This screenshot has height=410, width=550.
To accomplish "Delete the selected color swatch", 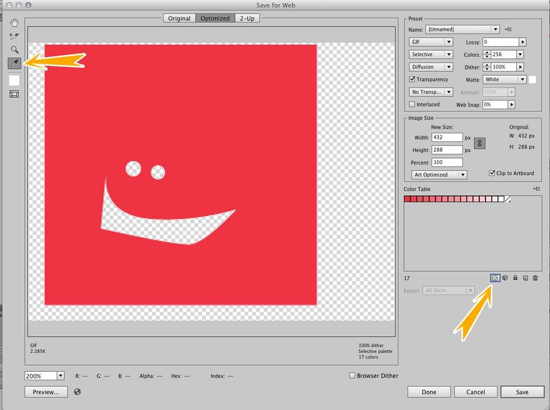I will [535, 278].
